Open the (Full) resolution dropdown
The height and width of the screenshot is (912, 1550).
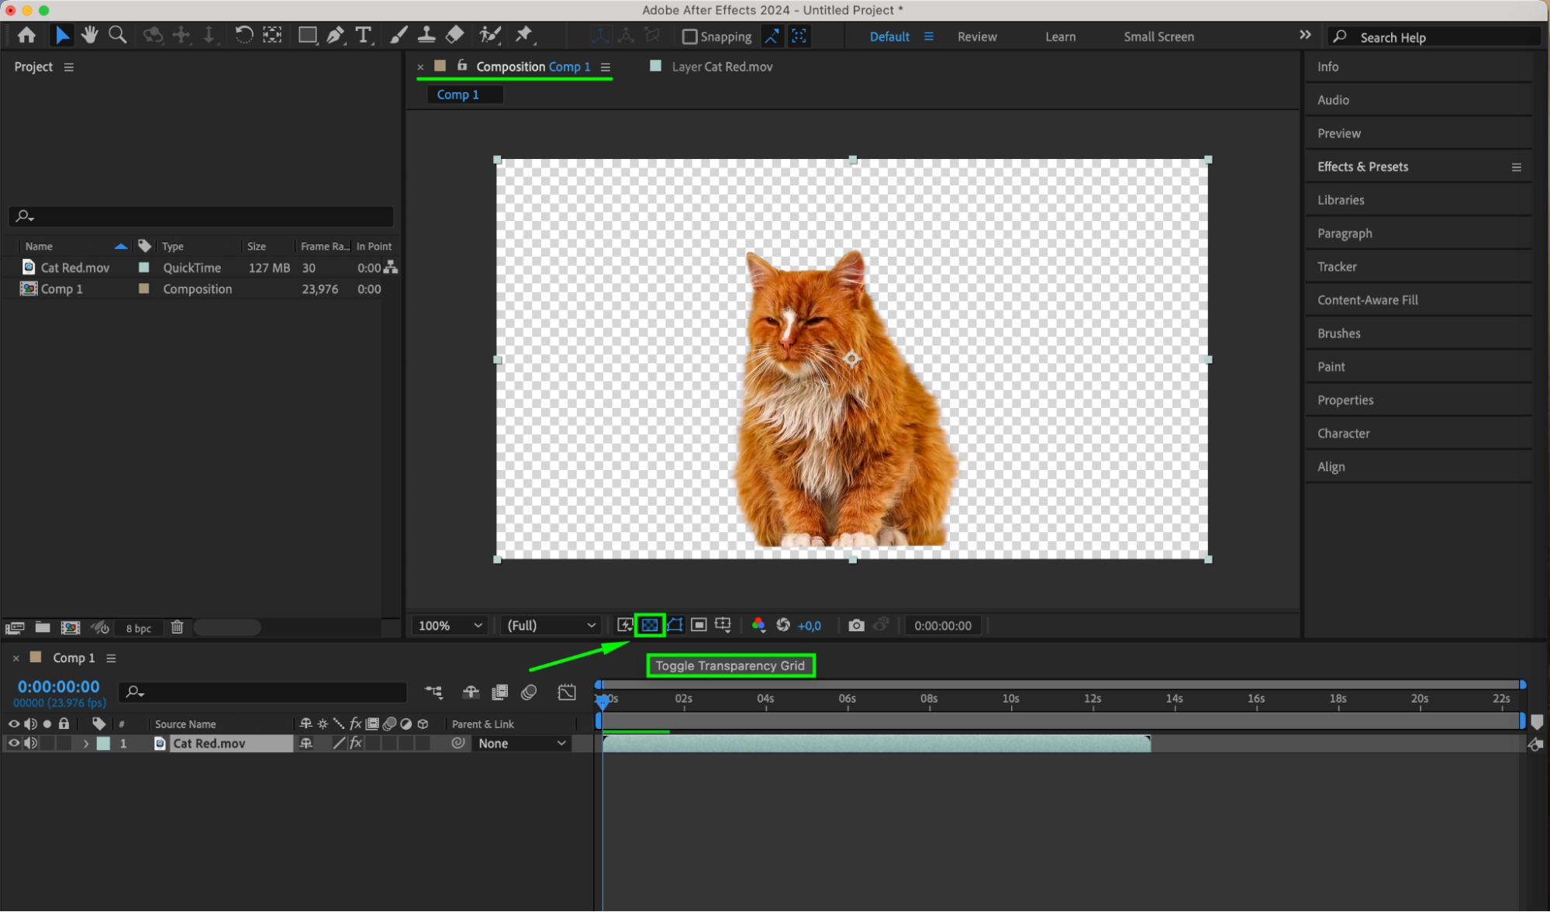(551, 625)
